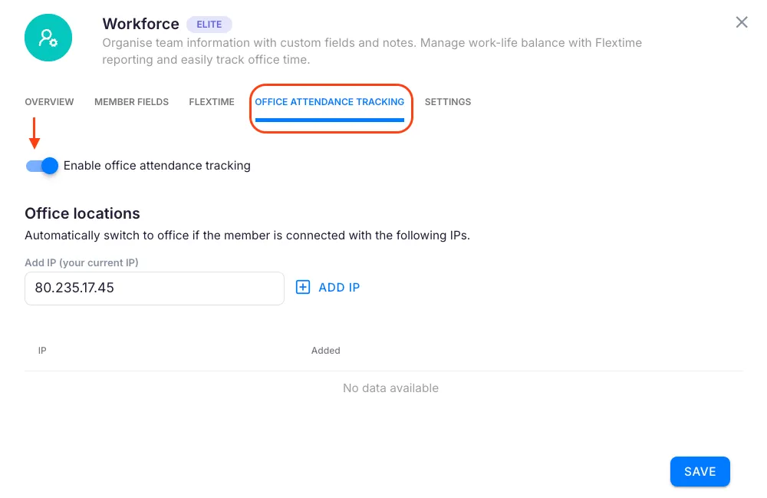Select the Office Attendance Tracking tab
This screenshot has height=498, width=767.
[x=330, y=102]
